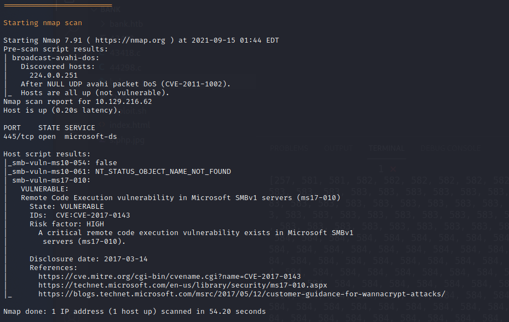The image size is (509, 322).
Task: Click the orange 'Starting nmap scan' heading
Action: pos(43,23)
